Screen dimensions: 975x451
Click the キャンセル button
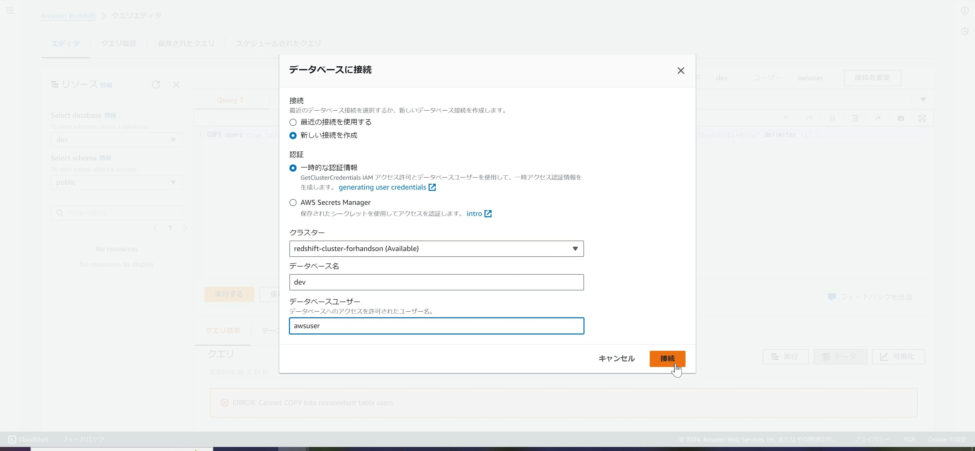pyautogui.click(x=616, y=359)
